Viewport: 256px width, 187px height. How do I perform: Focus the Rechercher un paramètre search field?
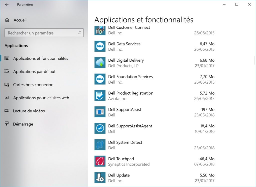pos(44,33)
